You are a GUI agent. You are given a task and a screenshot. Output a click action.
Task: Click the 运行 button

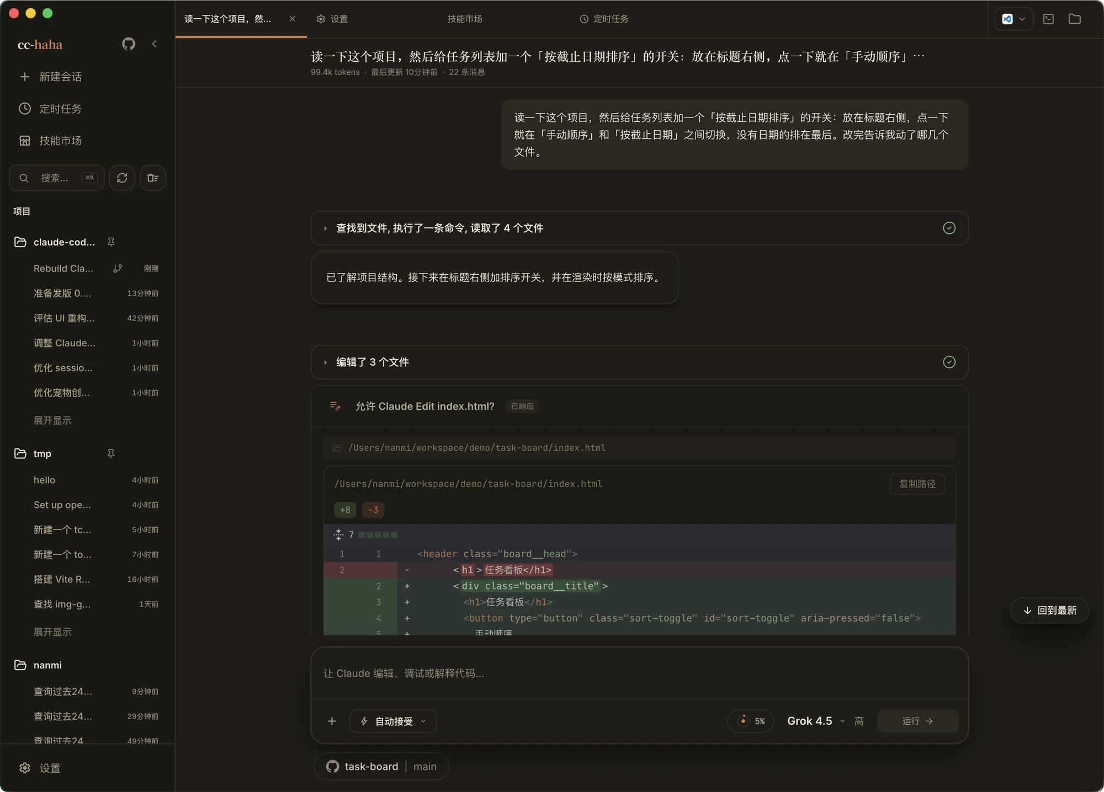point(918,721)
